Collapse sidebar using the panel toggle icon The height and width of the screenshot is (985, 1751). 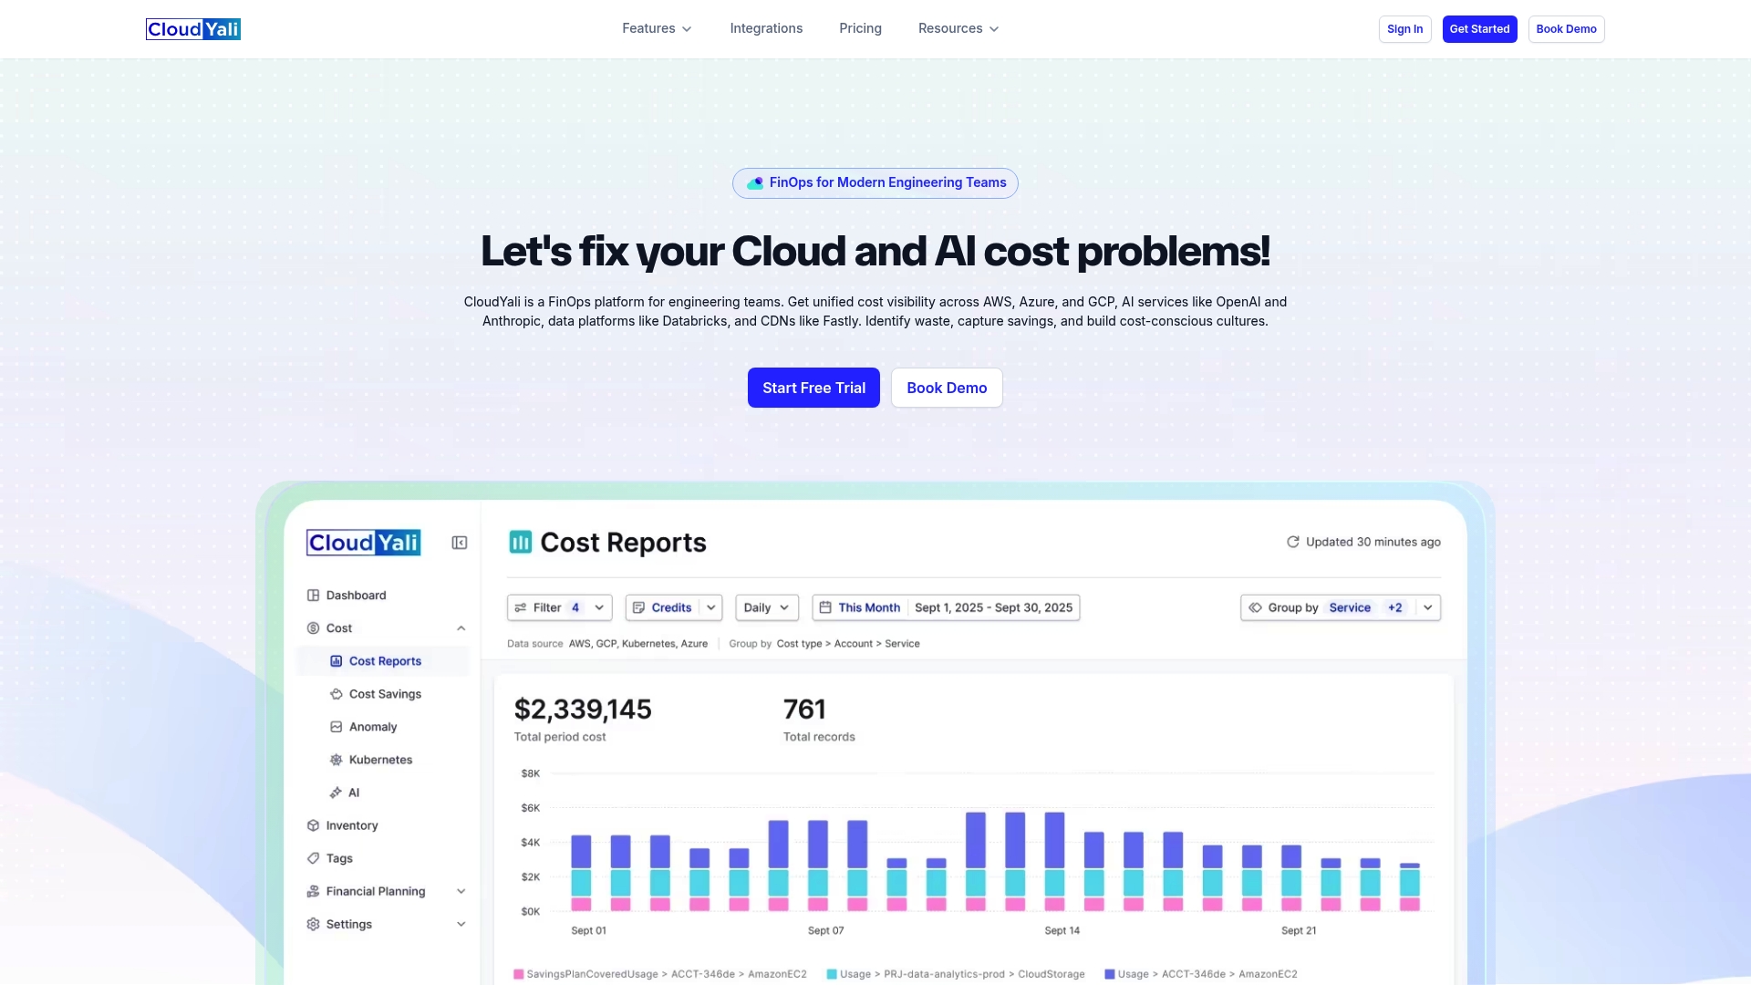[x=460, y=543]
